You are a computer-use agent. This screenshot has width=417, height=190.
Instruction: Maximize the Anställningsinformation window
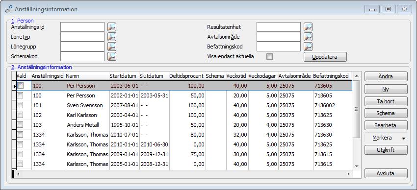coord(388,9)
